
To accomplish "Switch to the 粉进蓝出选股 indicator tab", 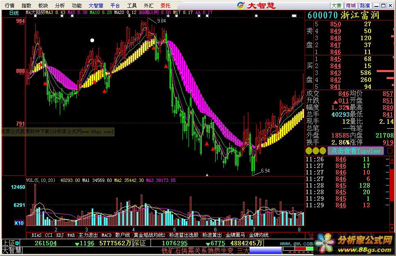I will 184,235.
